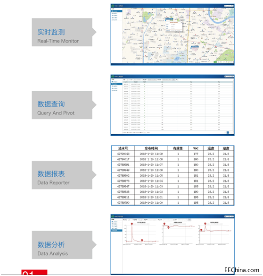The height and width of the screenshot is (276, 263).
Task: Click the VOC value 177
Action: [196, 154]
